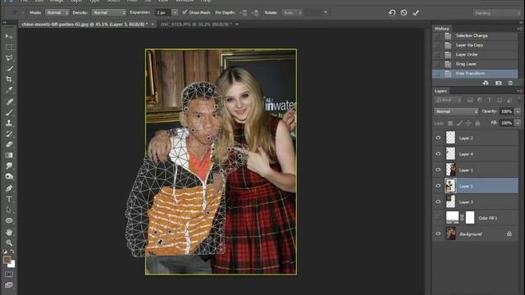Select the Gradient tool
Screen dimensions: 525x295
(x=9, y=155)
